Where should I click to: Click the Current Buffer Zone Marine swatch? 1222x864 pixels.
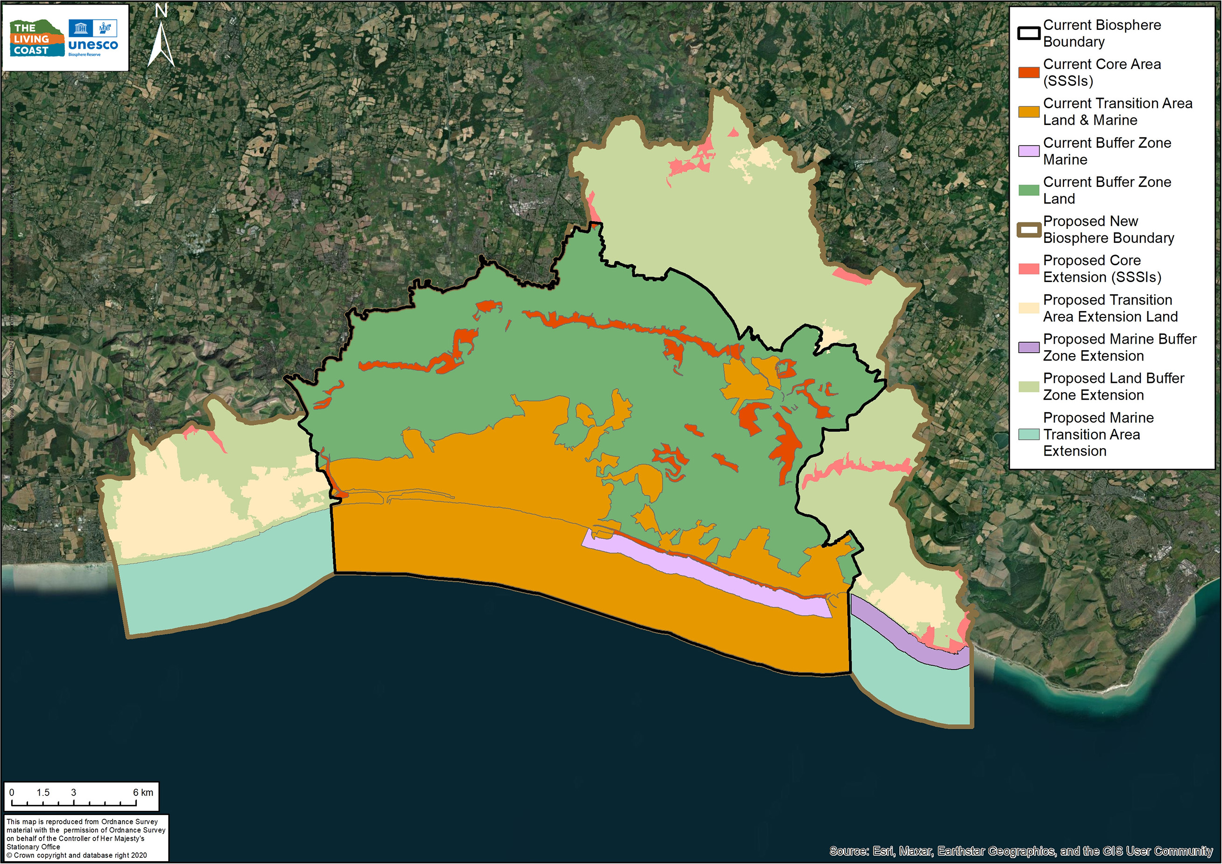click(x=1029, y=151)
